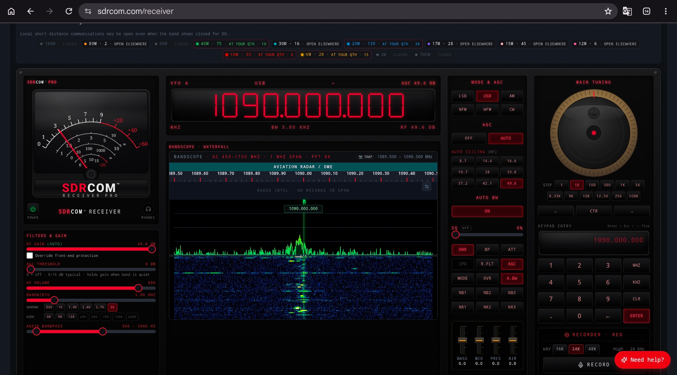Click the CLR keypad button
This screenshot has width=677, height=375.
pyautogui.click(x=636, y=299)
